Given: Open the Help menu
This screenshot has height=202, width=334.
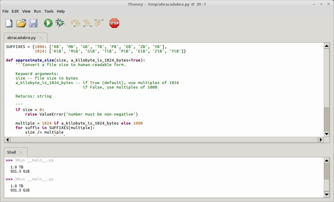Looking at the screenshot, I should click(61, 11).
